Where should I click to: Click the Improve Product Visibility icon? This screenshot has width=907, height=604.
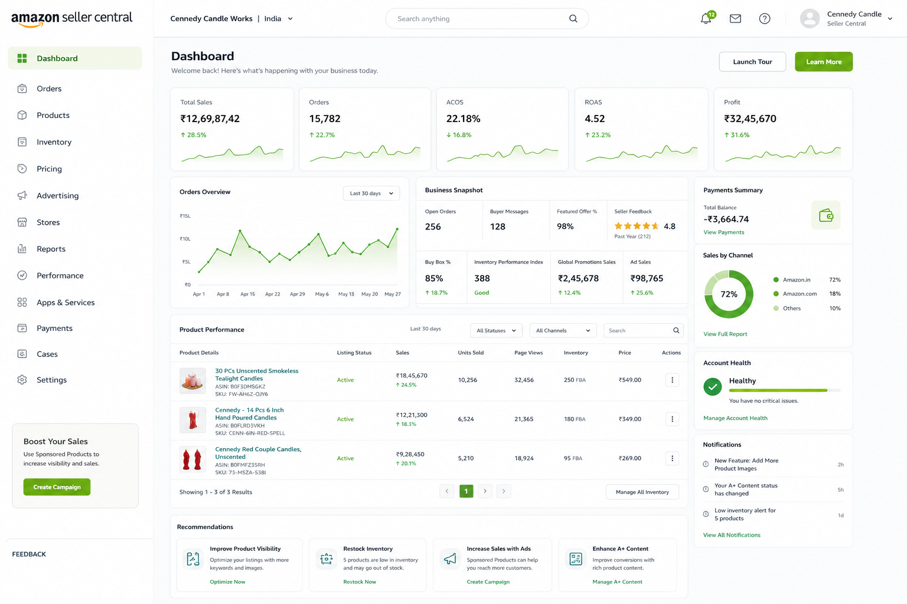pyautogui.click(x=193, y=559)
